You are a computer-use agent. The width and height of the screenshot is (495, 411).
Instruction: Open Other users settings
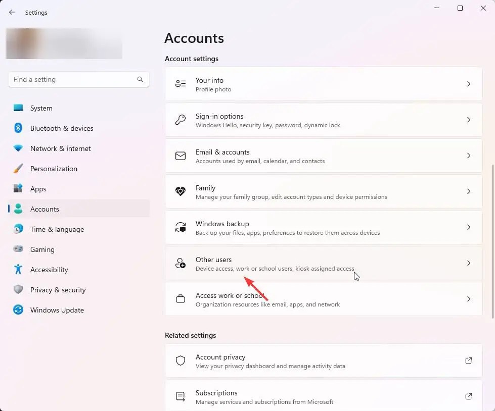(324, 263)
